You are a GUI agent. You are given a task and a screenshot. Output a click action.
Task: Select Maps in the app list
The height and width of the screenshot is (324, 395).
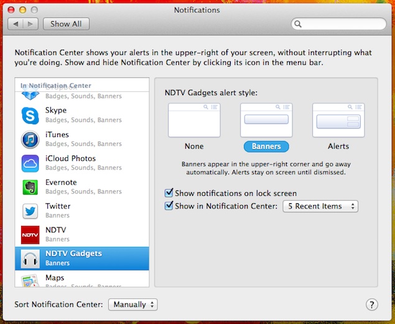[x=82, y=279]
